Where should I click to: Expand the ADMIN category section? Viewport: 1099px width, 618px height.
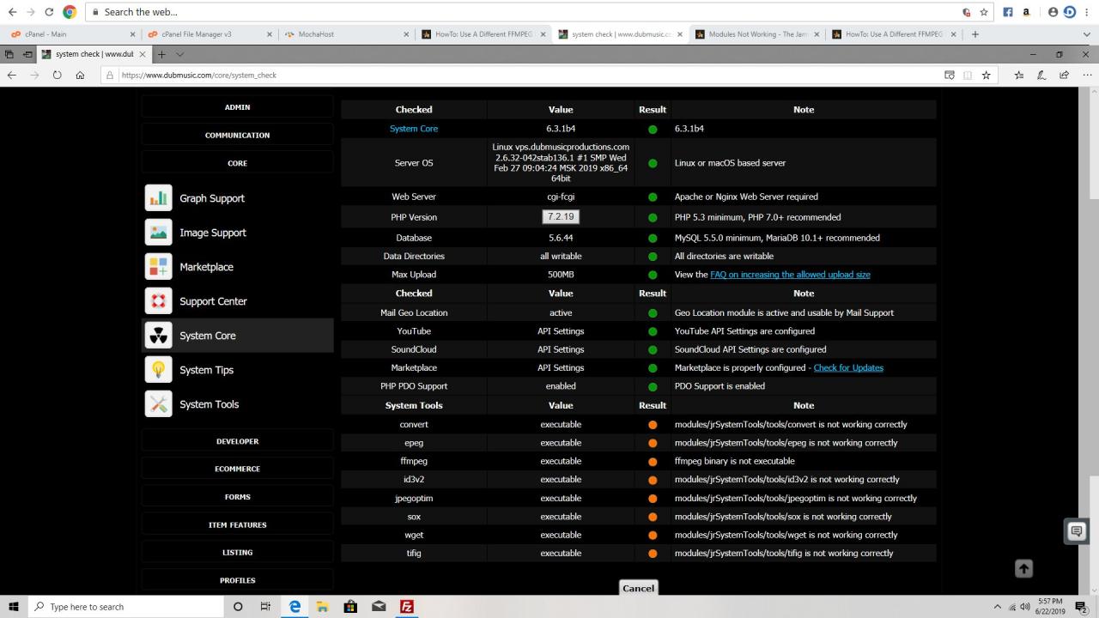pos(238,107)
